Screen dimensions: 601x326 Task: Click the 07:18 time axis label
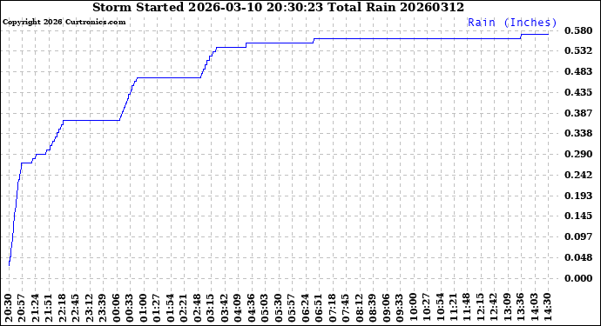coord(332,308)
